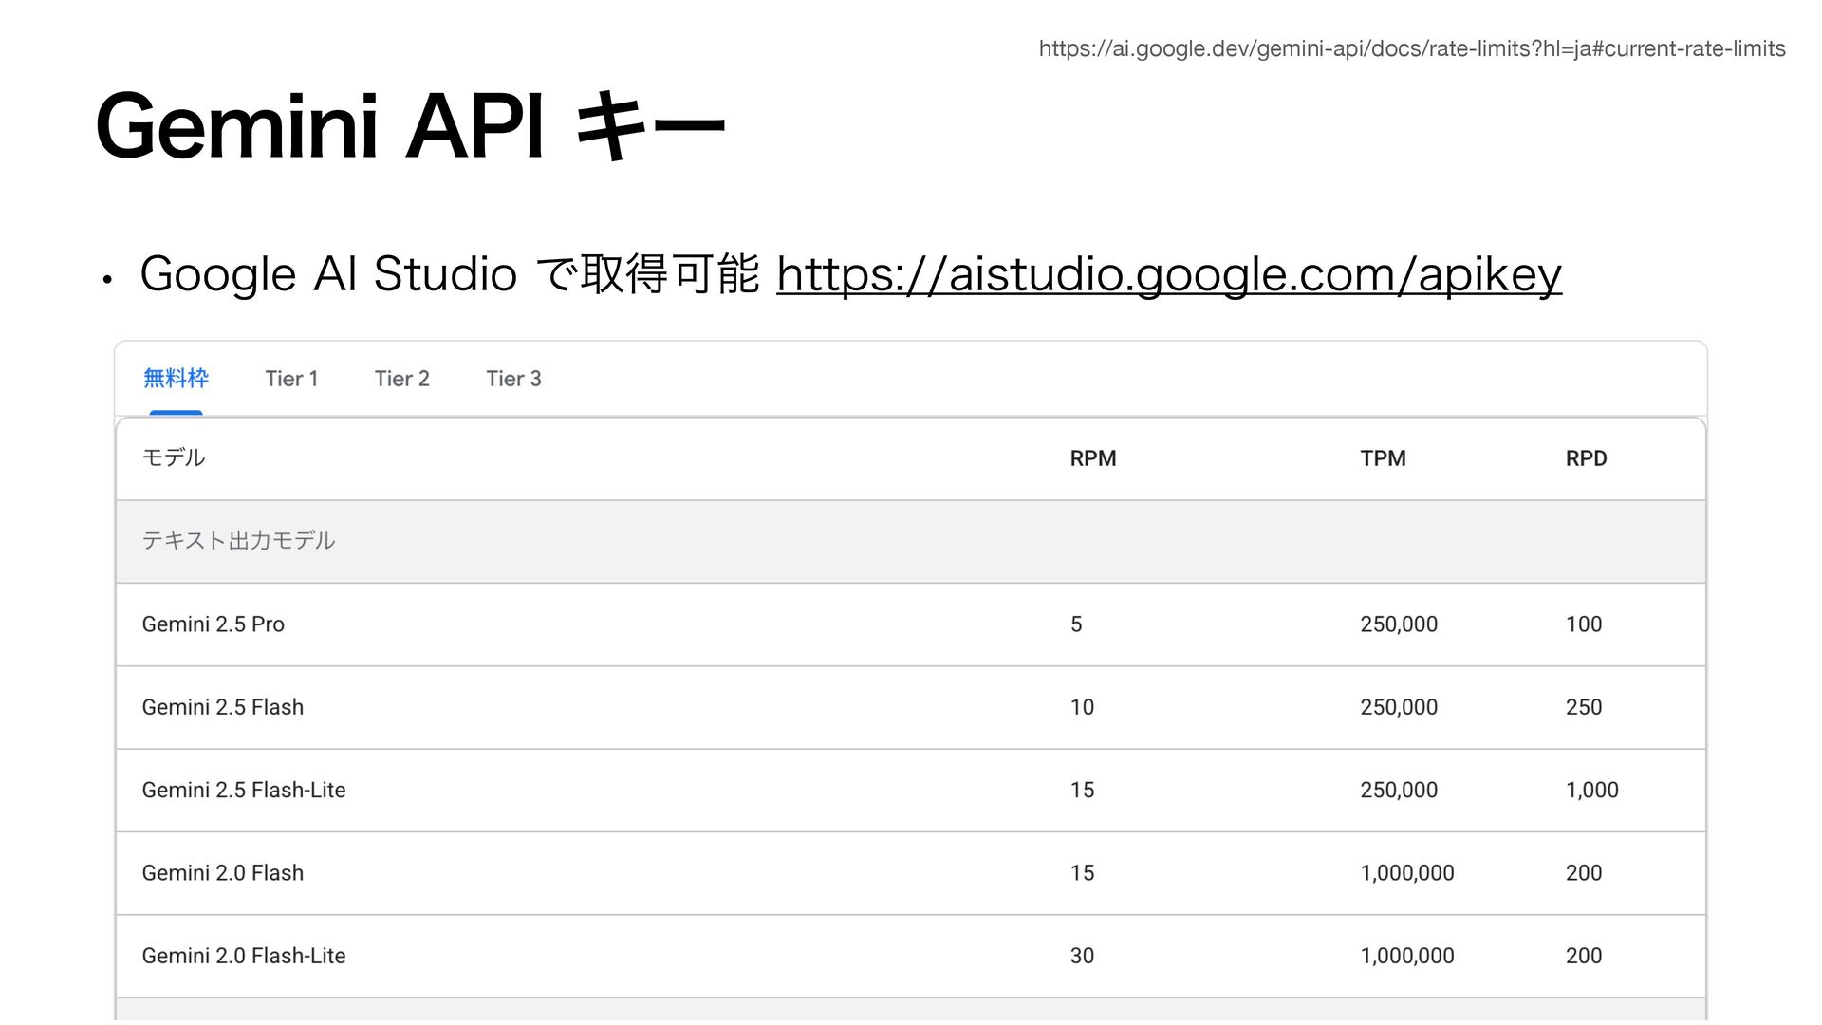Select the Gemini 2.5 Flash-Lite model name
The image size is (1822, 1025).
point(244,790)
